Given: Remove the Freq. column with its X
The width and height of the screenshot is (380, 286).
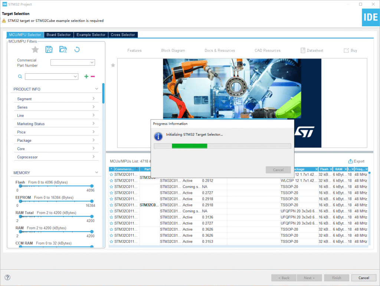Looking at the screenshot, I should pyautogui.click(x=366, y=169).
